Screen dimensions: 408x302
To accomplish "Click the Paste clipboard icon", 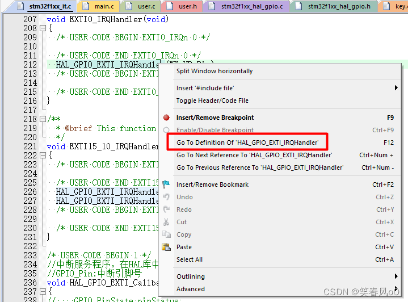I will [x=166, y=247].
